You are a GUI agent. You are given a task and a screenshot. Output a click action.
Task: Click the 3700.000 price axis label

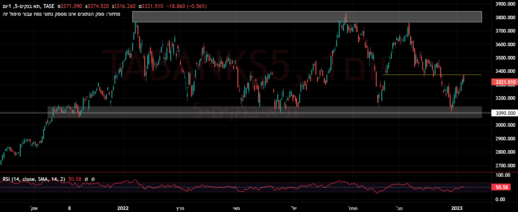[505, 31]
